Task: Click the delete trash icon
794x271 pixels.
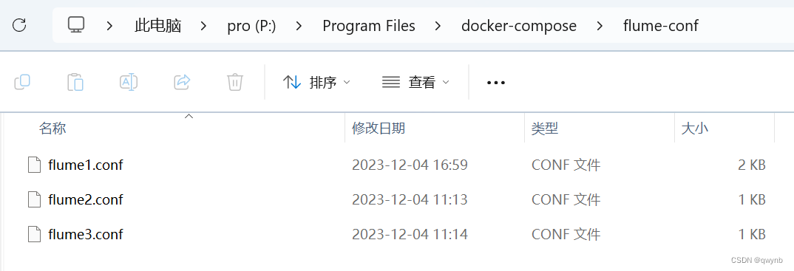Action: [235, 82]
